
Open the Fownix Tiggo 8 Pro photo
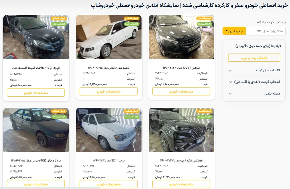182,130
